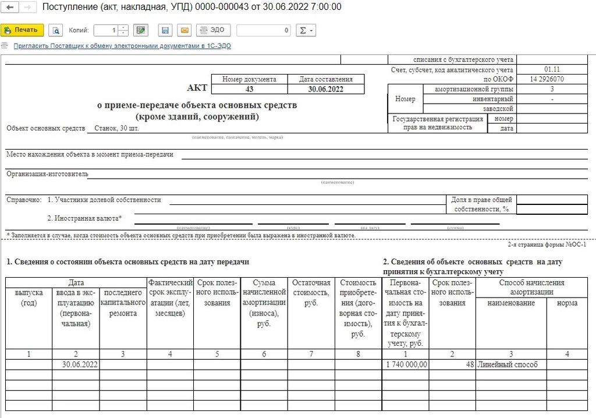Viewport: 596px width, 418px height.
Task: Select the date cell 30.06.2022 in header
Action: (325, 90)
